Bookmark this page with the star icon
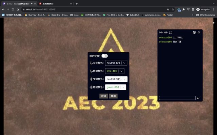 click(x=173, y=9)
